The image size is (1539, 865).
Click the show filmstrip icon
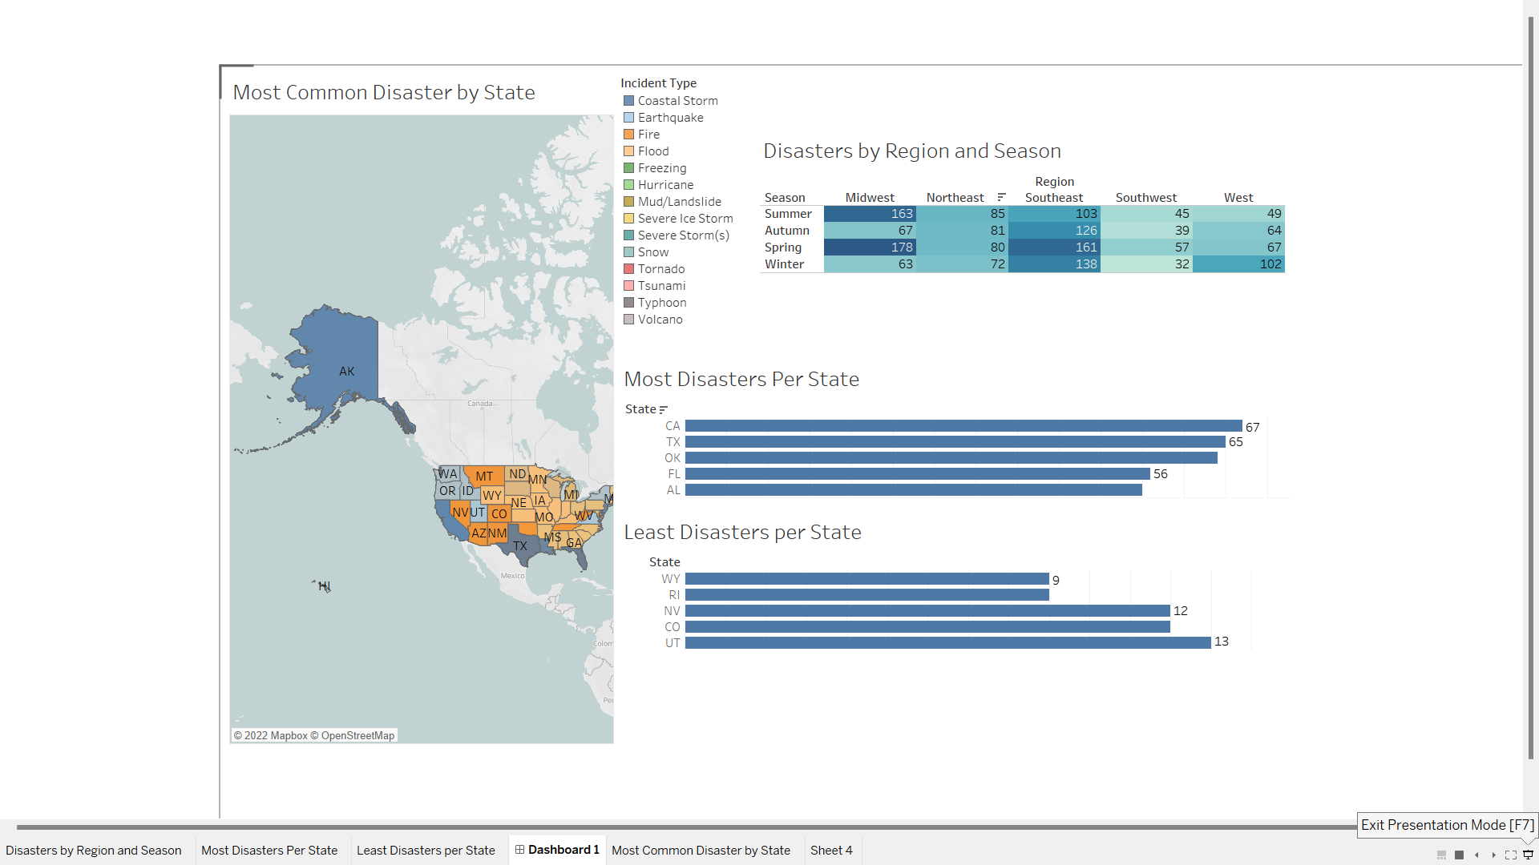point(1441,855)
